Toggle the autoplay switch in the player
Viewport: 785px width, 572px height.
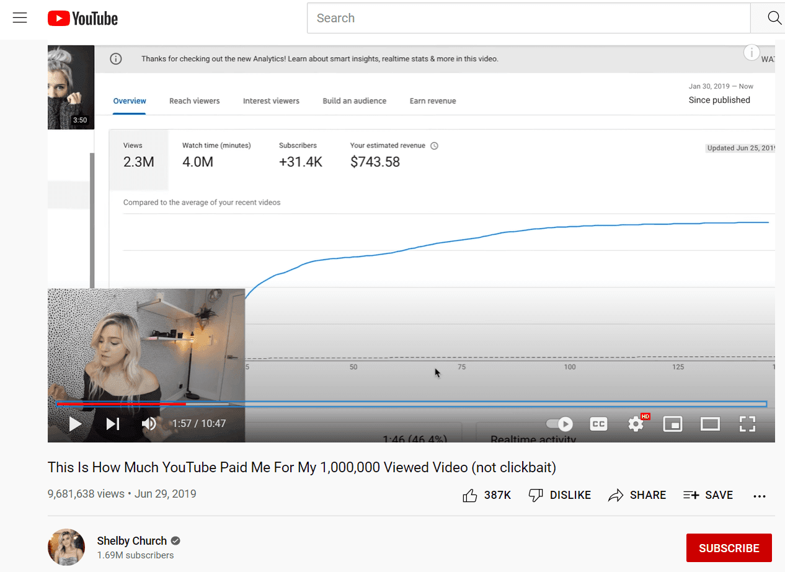coord(559,424)
